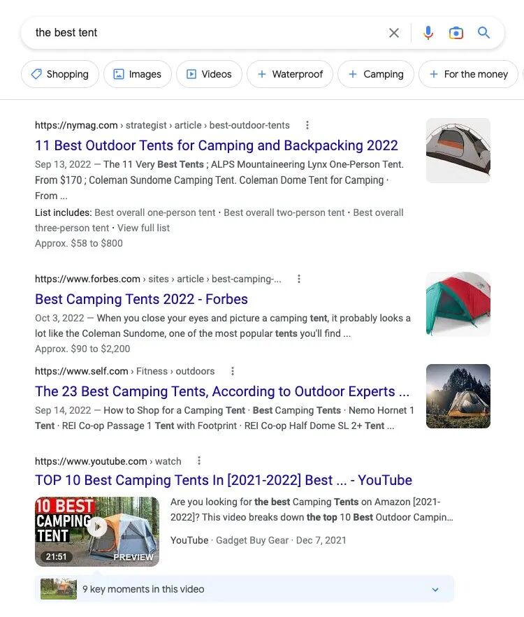Clear the search query with X icon
Screen dimensions: 524x617
point(394,33)
